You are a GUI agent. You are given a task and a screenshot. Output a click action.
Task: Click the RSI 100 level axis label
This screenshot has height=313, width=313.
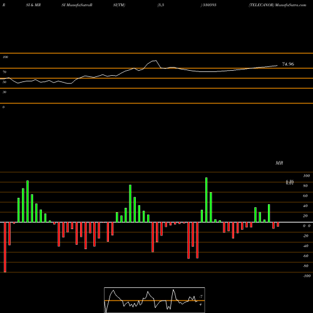click(6, 57)
